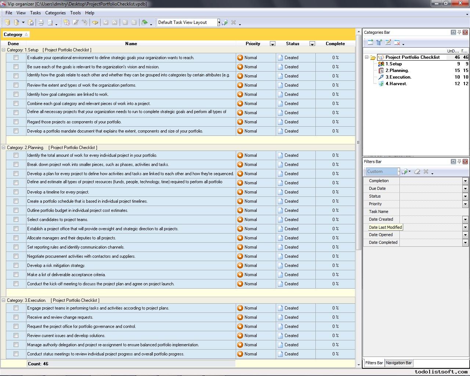This screenshot has width=470, height=376.
Task: Click the Save database icon in toolbar
Action: 31,23
